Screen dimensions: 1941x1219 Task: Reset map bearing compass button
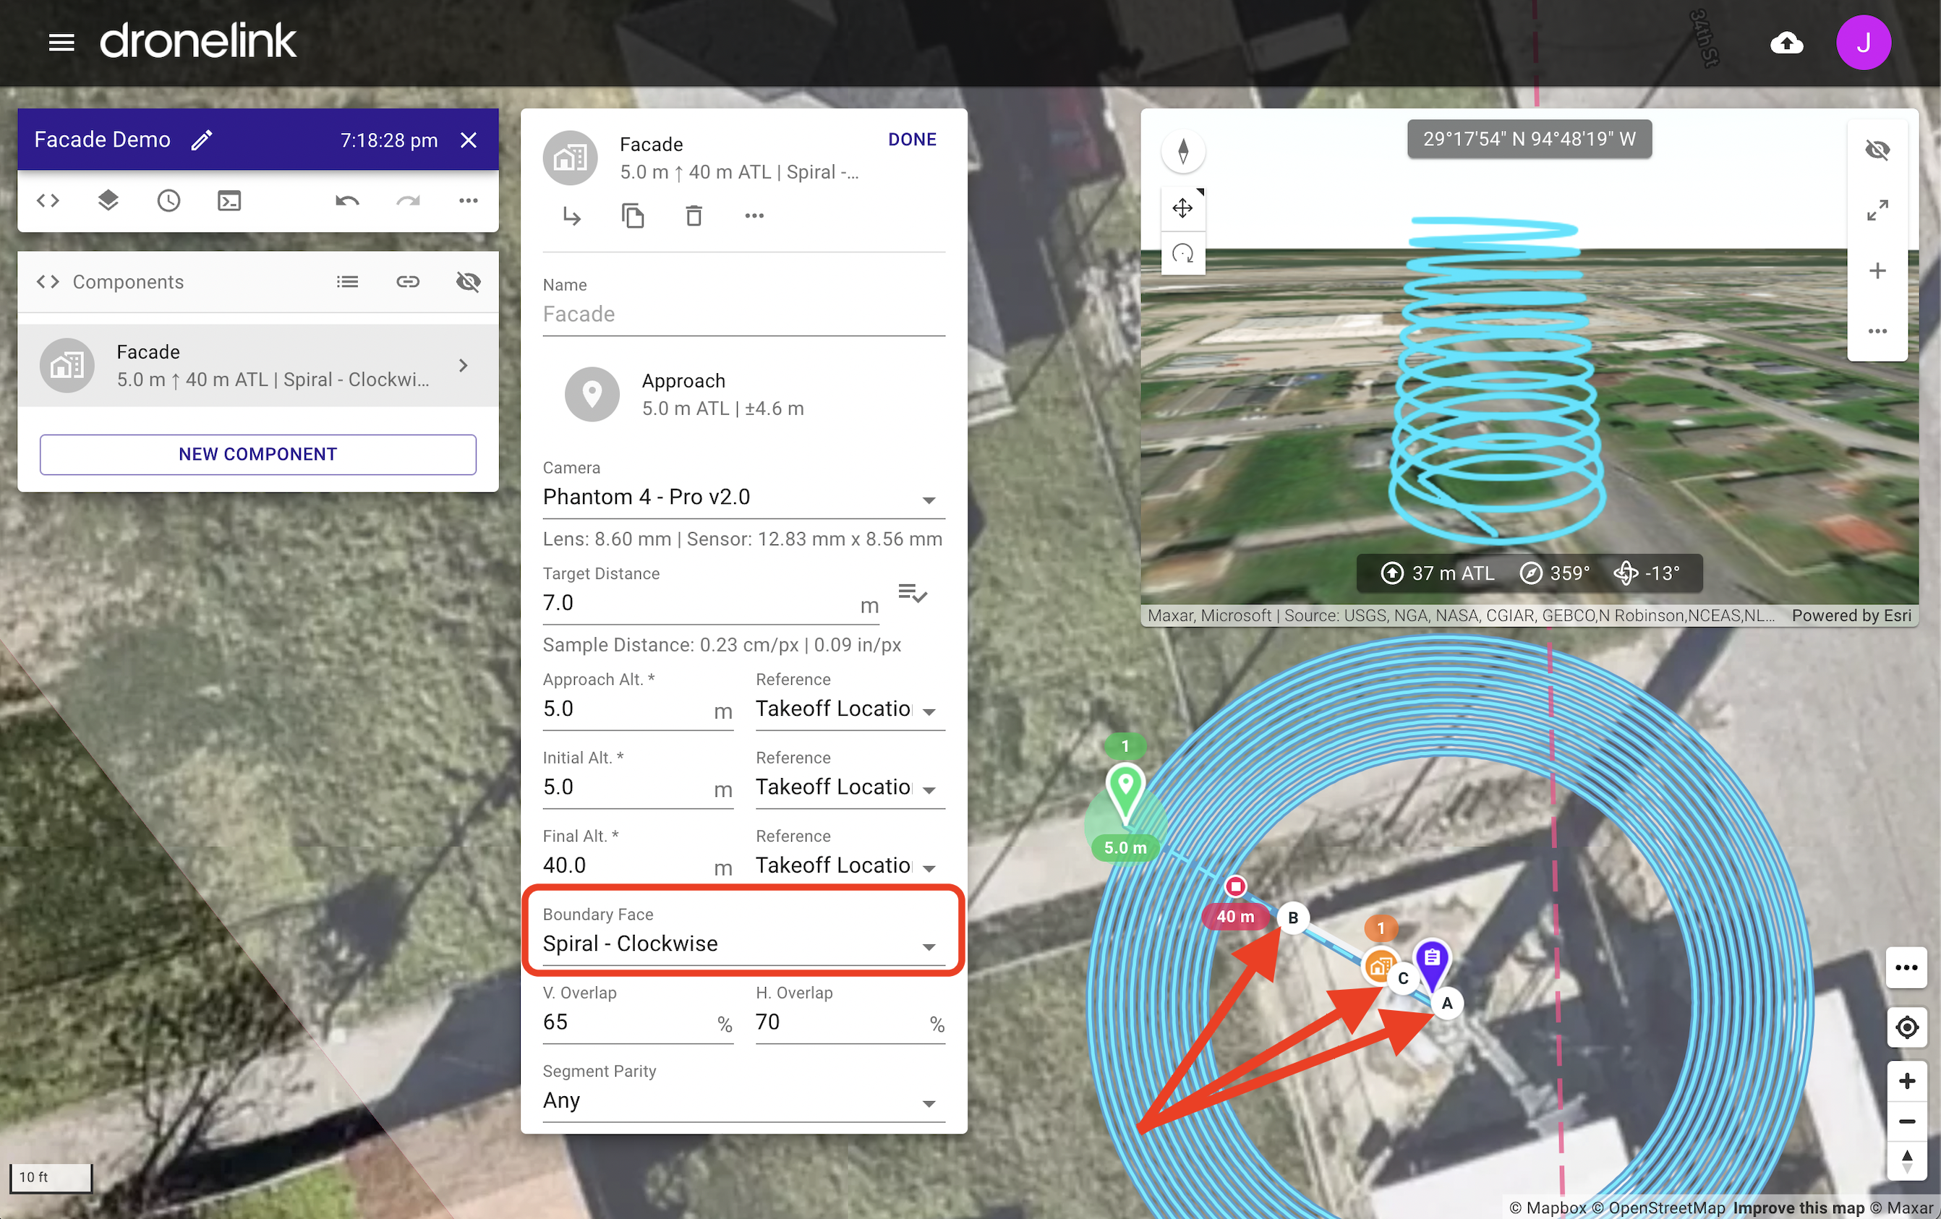[x=1906, y=1162]
